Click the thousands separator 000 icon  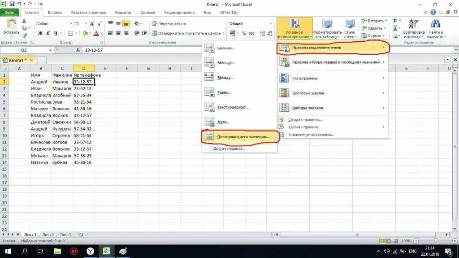251,33
